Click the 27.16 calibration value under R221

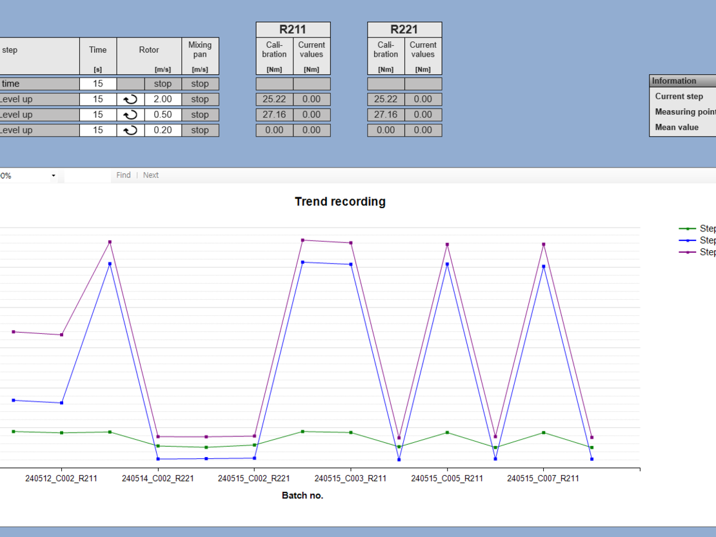pos(386,115)
